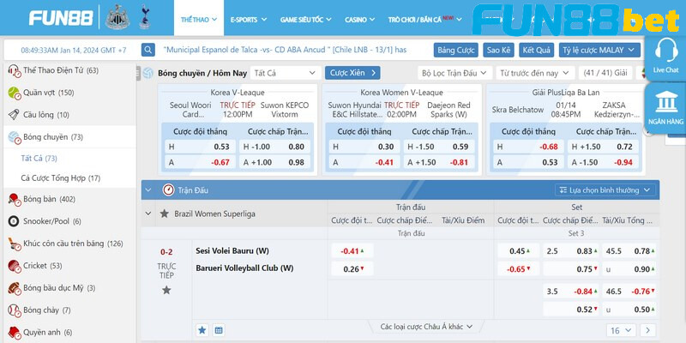
Task: Select Thể Thao Điện Tử sport icon
Action: [14, 70]
